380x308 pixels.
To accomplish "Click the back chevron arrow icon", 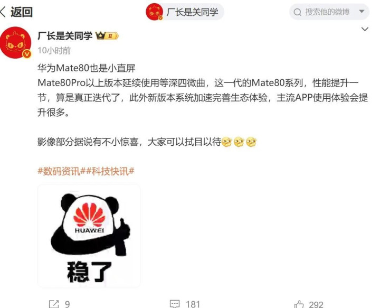I will (3, 12).
